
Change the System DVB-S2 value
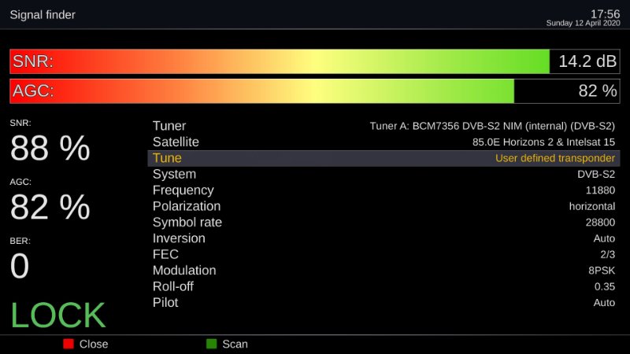595,175
